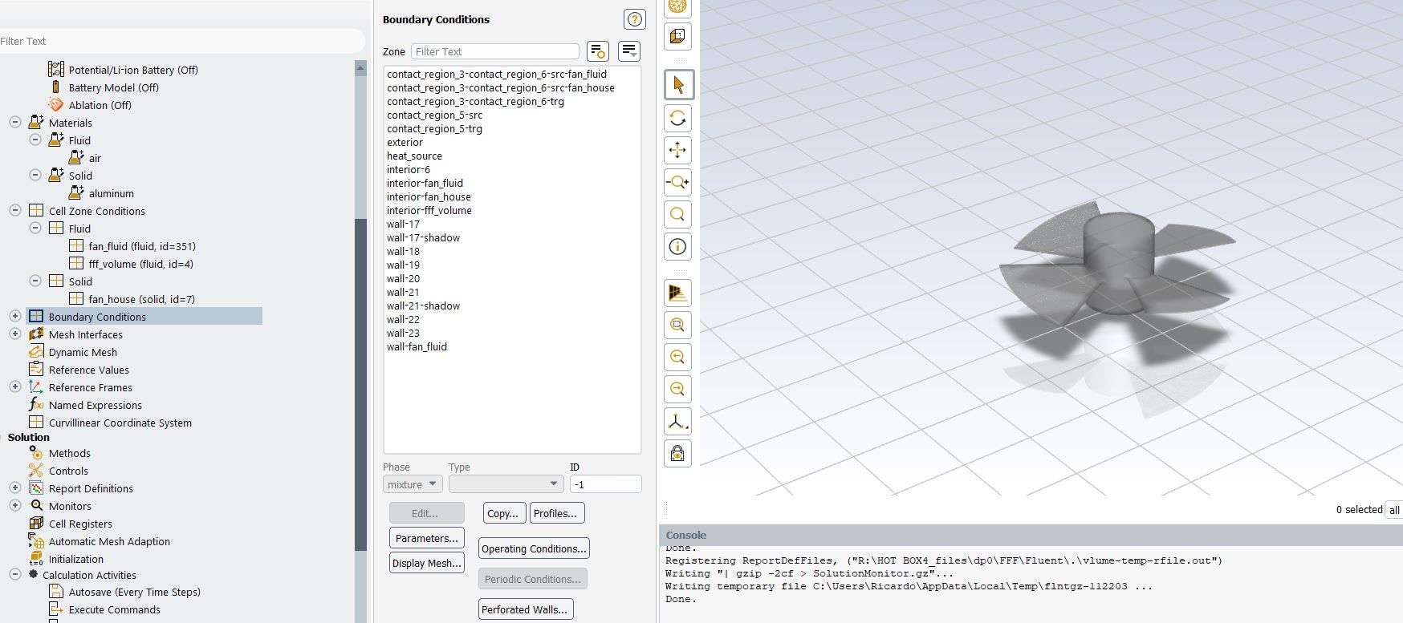This screenshot has width=1403, height=623.
Task: Collapse the Materials tree node
Action: [15, 123]
